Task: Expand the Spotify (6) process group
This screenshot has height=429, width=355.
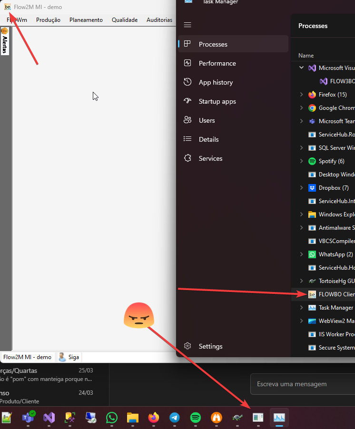Action: [x=301, y=161]
